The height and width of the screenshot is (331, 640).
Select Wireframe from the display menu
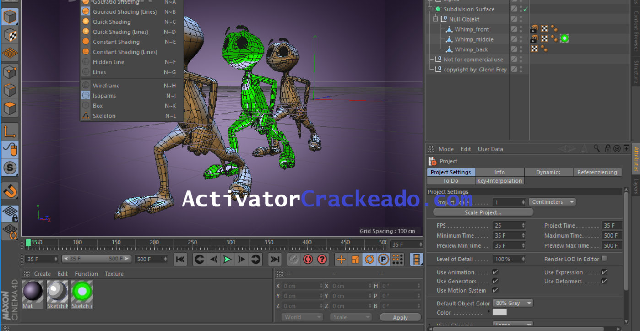pos(105,85)
